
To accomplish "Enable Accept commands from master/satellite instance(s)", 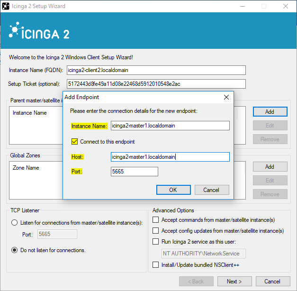I will [155, 220].
